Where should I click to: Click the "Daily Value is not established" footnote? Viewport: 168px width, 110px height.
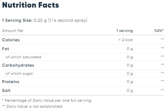pos(34,106)
